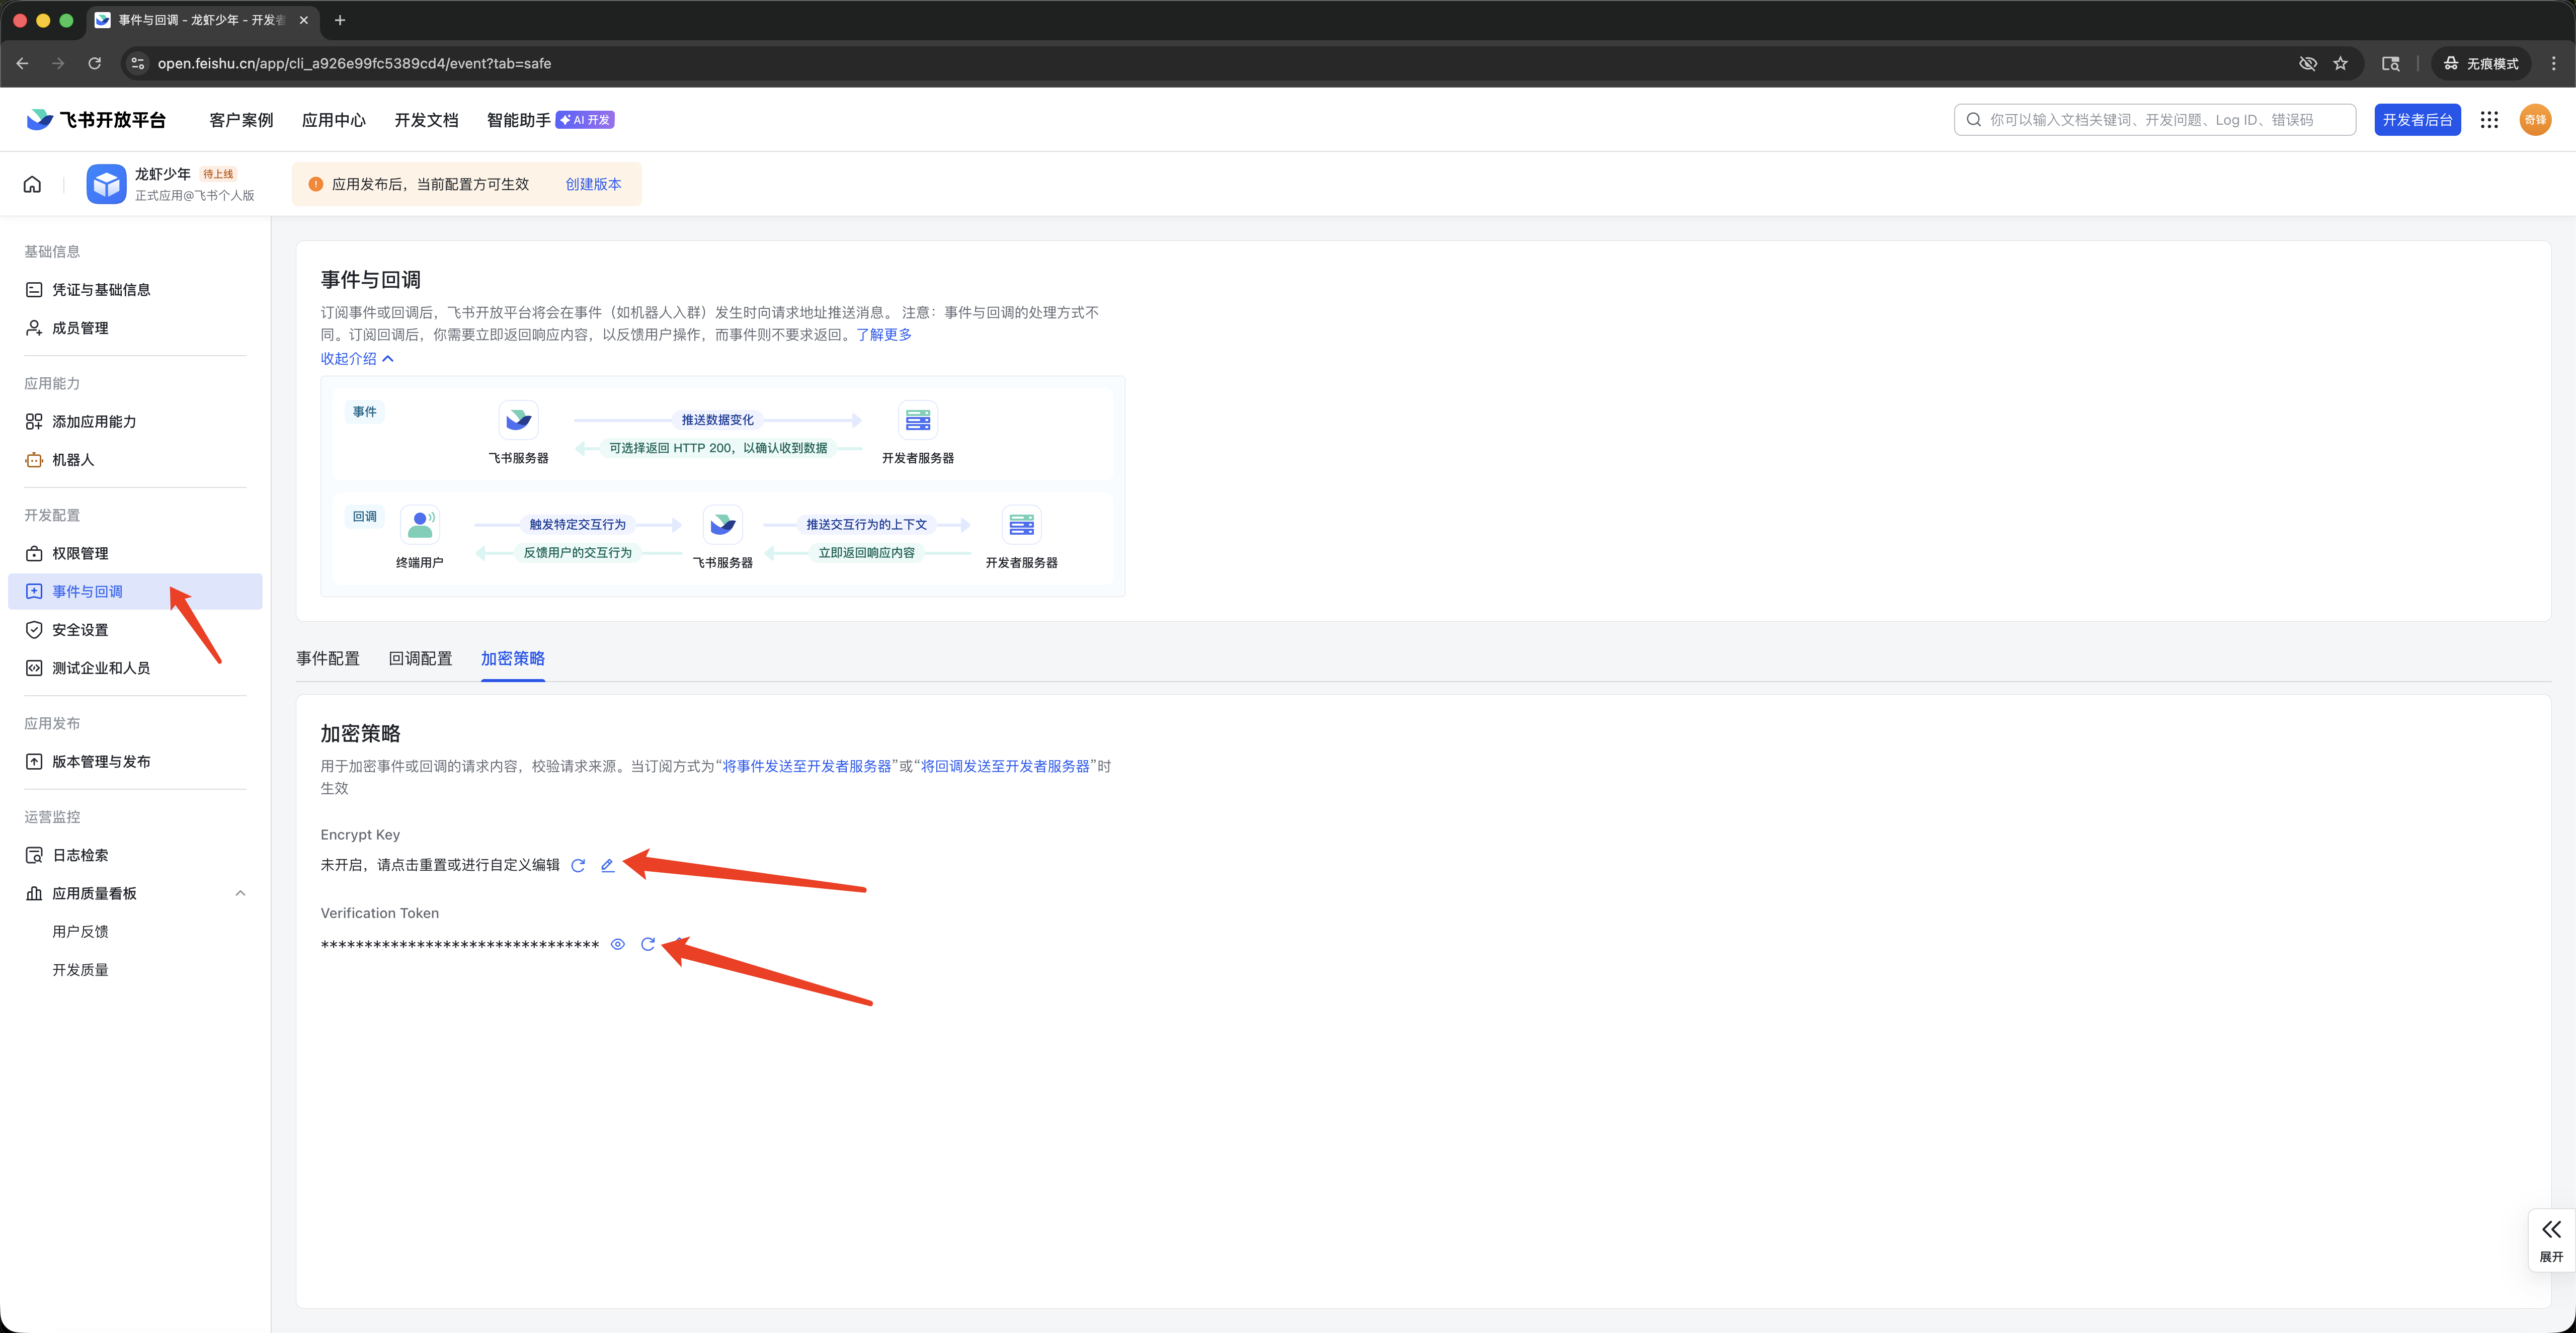
Task: Reveal the Verification Token with eye icon
Action: [618, 944]
